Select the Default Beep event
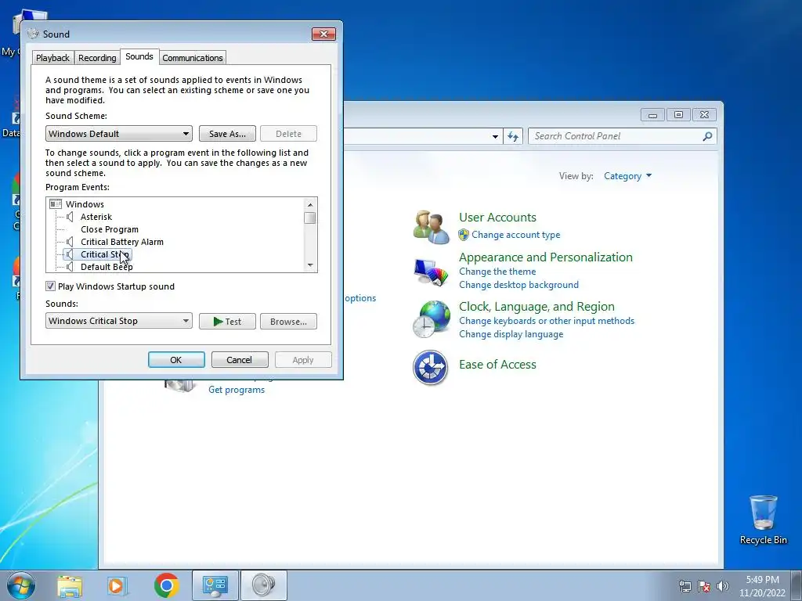 107,267
